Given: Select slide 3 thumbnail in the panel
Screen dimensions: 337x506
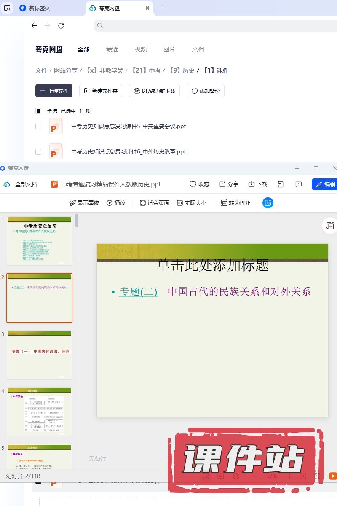Looking at the screenshot, I should coord(40,355).
